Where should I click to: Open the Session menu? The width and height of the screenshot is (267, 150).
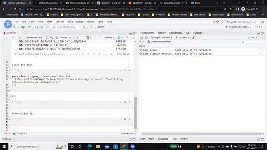point(60,22)
